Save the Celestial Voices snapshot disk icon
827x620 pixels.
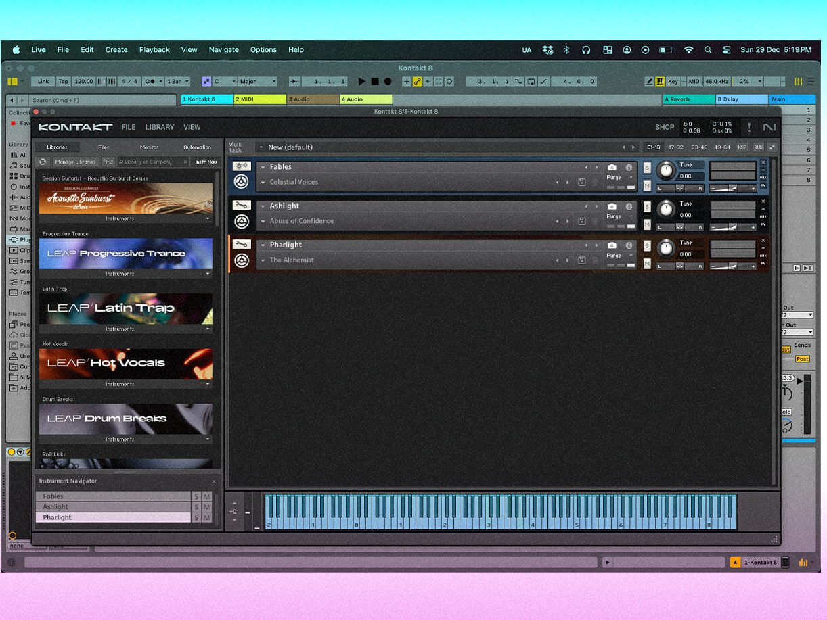coord(581,182)
